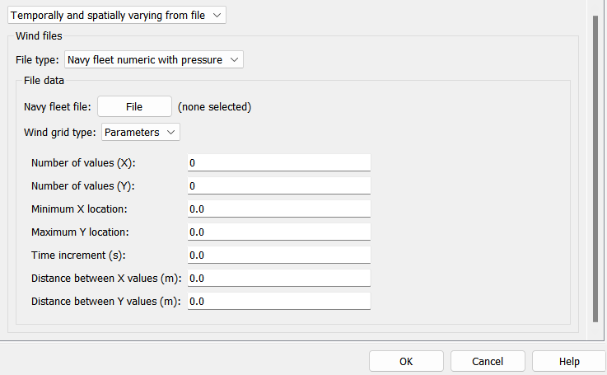The height and width of the screenshot is (375, 607).
Task: Click the vertical scrollbar thumb
Action: [595, 168]
